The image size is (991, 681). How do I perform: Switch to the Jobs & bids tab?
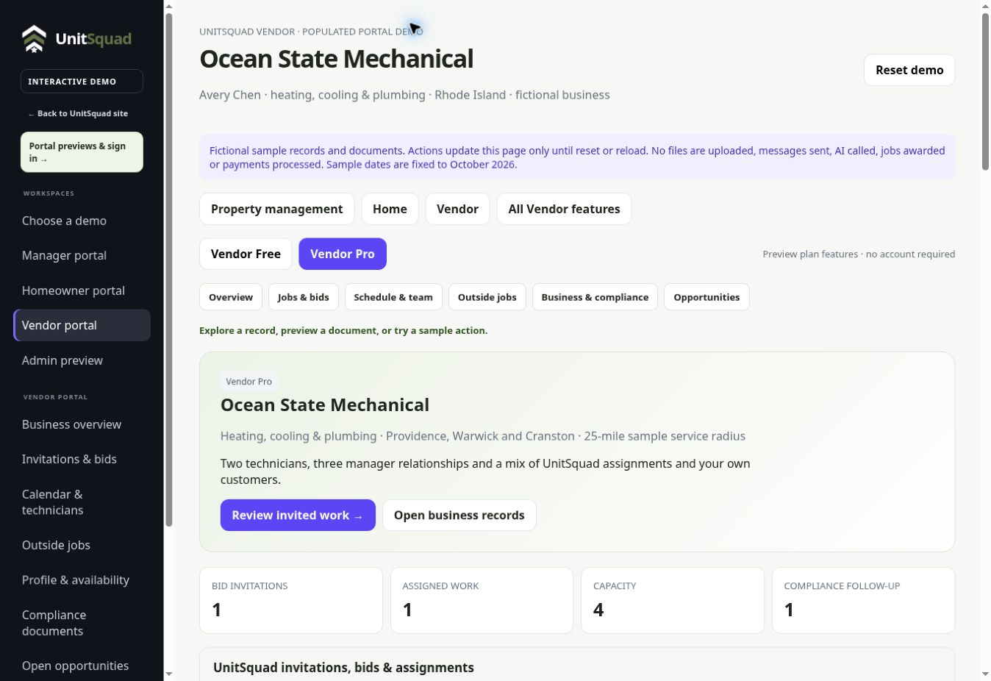point(304,297)
